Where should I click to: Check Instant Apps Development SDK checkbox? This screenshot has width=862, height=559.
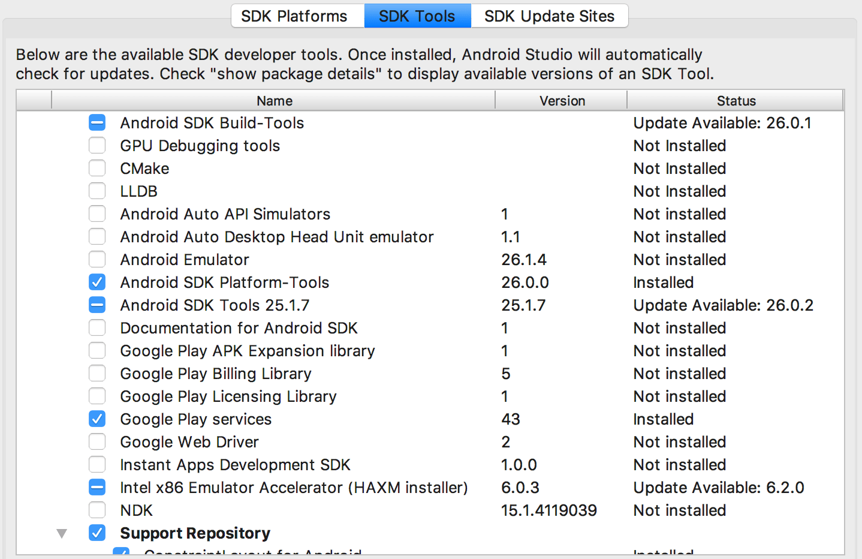97,465
